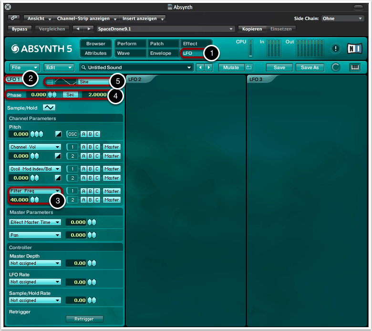Click the Pitch row invert icon
Screen dimensions: 372x331
[x=58, y=134]
